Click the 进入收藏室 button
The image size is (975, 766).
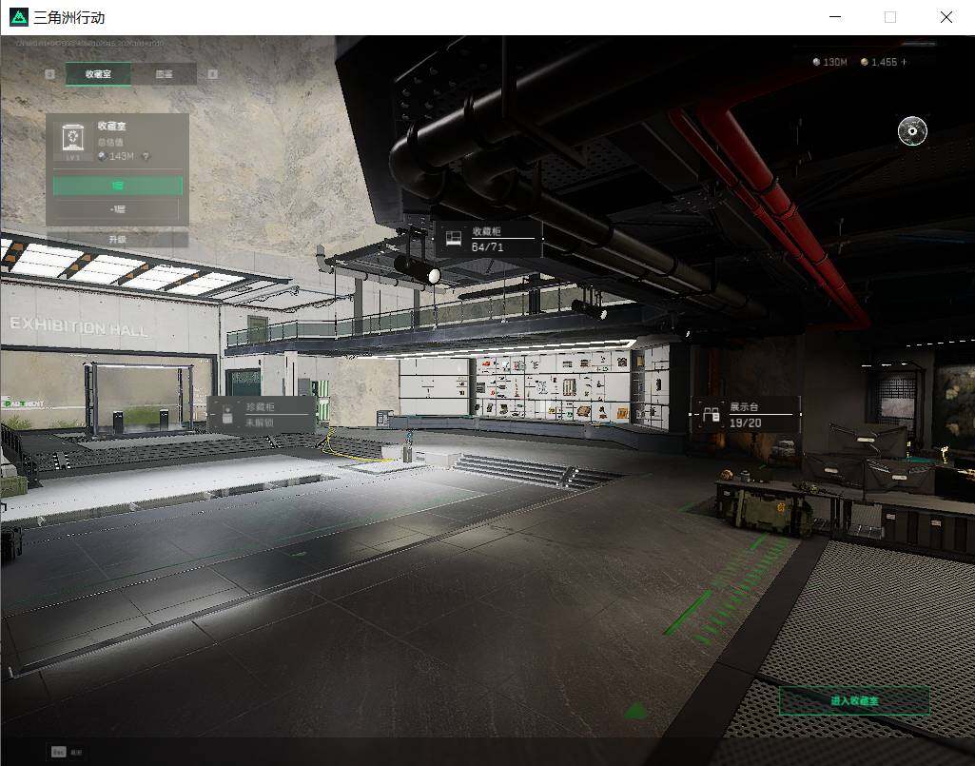coord(854,700)
